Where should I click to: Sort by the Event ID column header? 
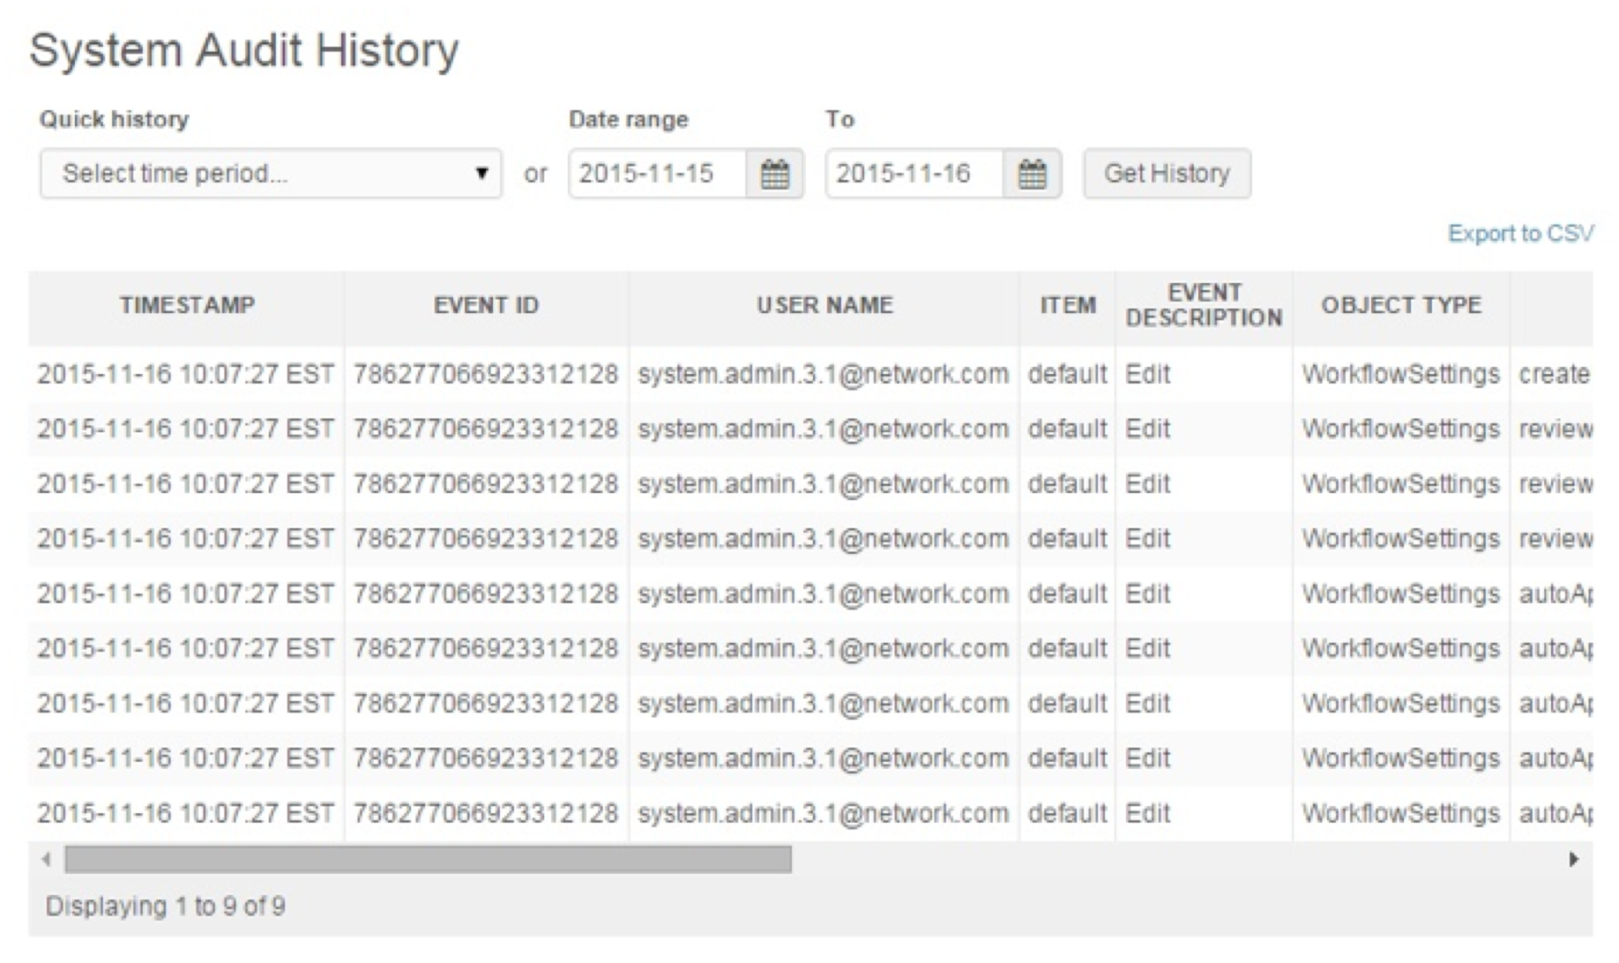coord(486,305)
